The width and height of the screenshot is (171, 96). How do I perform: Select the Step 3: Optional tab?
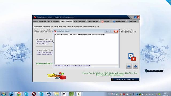(x=66, y=21)
